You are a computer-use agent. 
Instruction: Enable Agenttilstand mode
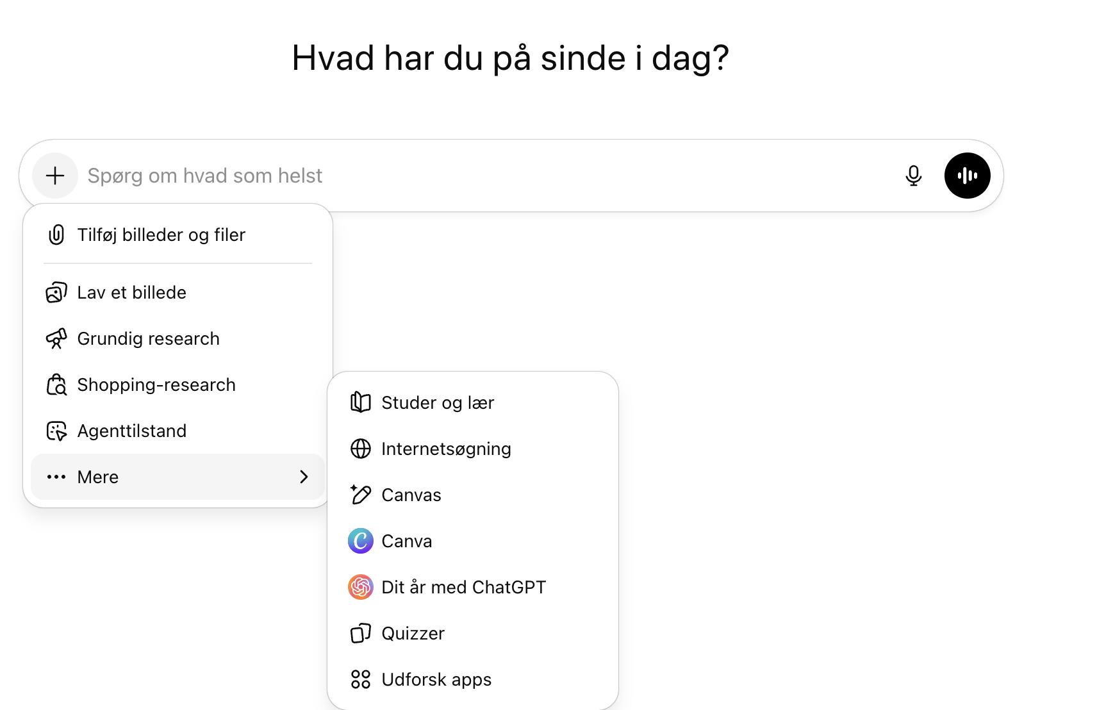pyautogui.click(x=131, y=431)
